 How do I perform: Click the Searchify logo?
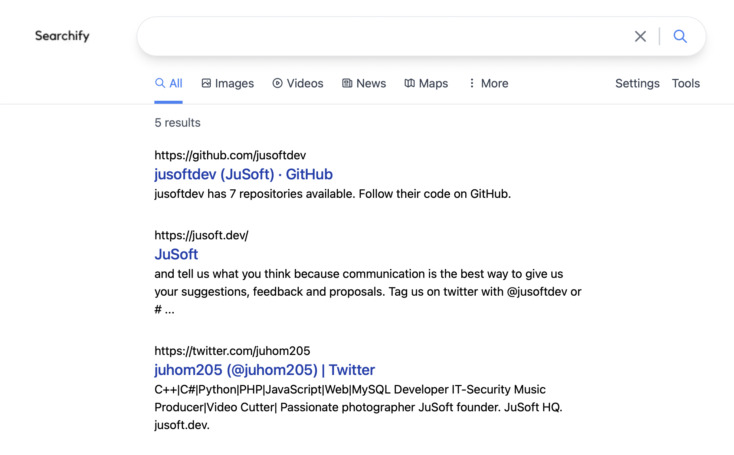coord(62,36)
